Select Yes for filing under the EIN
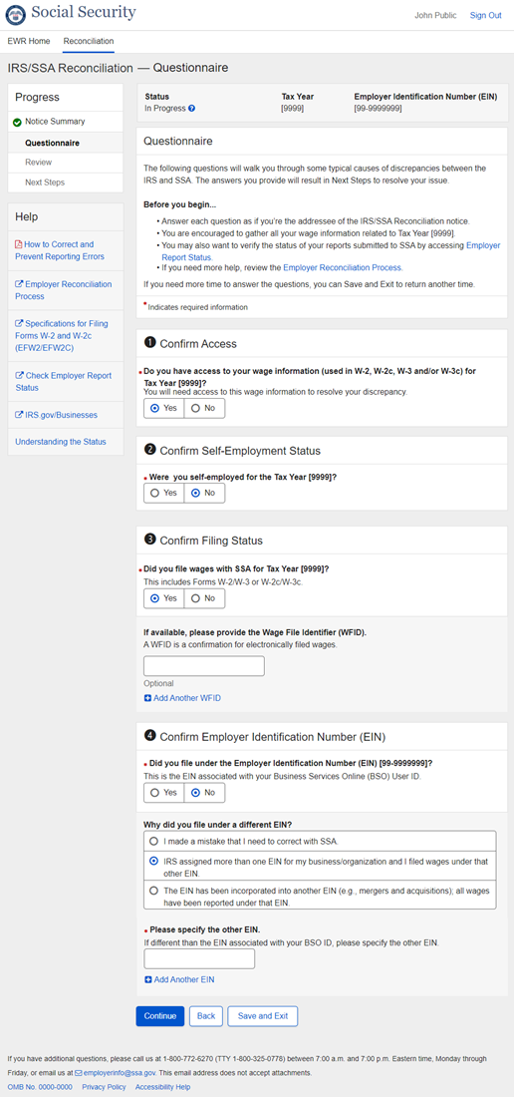The height and width of the screenshot is (1097, 514). coord(164,793)
